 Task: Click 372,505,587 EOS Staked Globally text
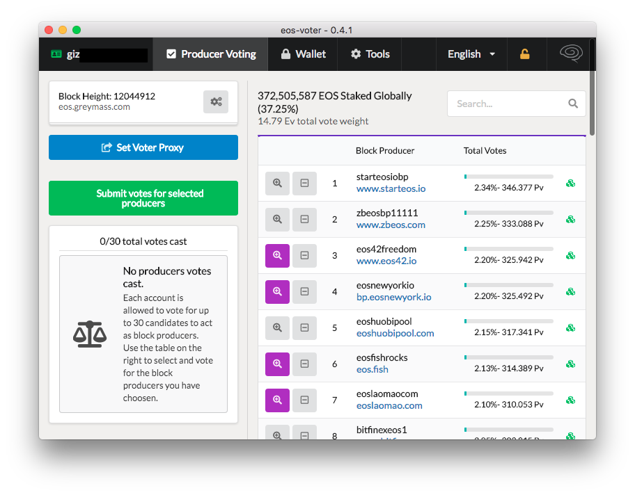pyautogui.click(x=335, y=102)
